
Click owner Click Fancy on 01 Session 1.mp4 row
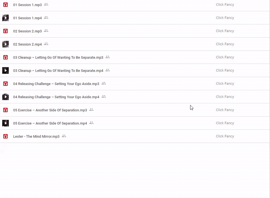225,18
